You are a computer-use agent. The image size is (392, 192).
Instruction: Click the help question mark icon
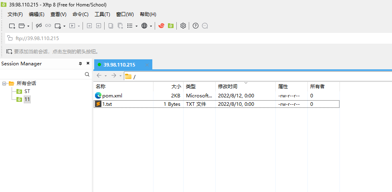coord(196,26)
